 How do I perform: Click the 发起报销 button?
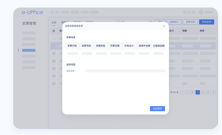coord(157,108)
